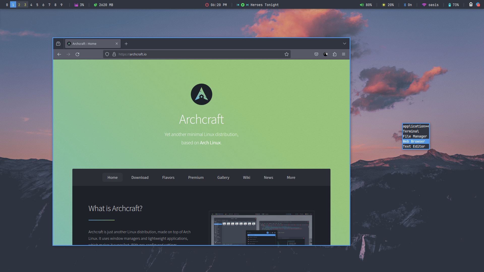Click the site padlock info icon
Viewport: 484px width, 272px height.
pyautogui.click(x=114, y=54)
